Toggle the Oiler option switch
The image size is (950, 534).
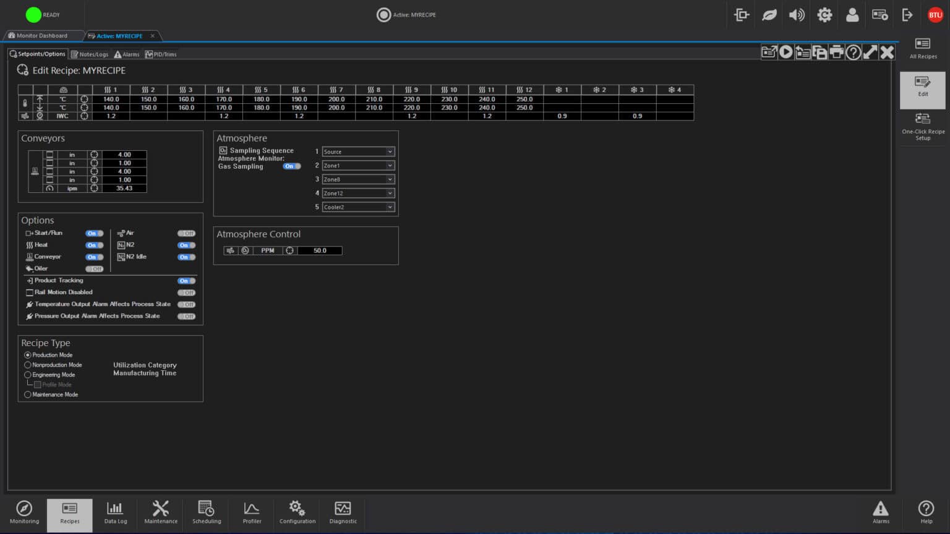[x=95, y=269]
